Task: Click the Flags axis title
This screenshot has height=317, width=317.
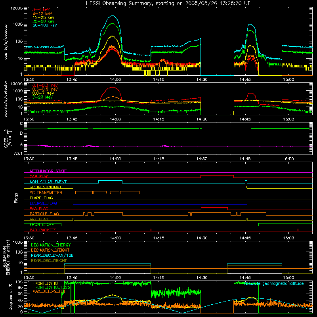Action: coord(16,198)
